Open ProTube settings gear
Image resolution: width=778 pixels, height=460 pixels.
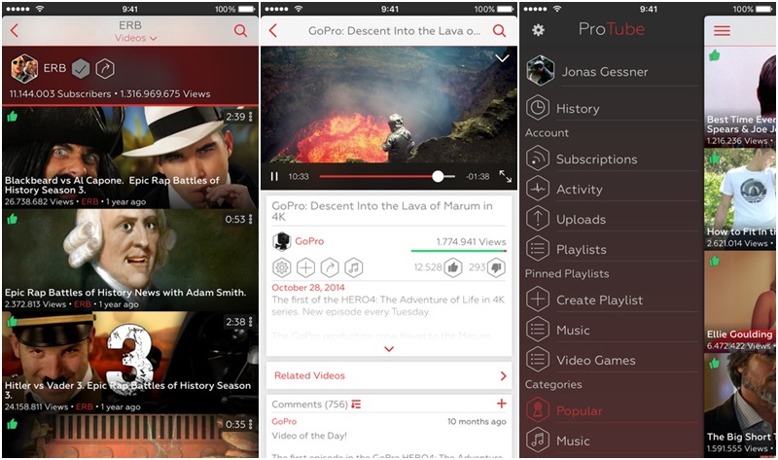(x=538, y=30)
